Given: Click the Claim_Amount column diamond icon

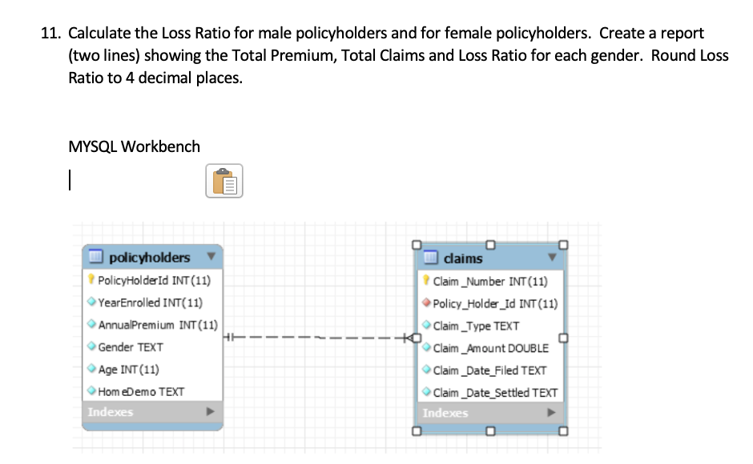Looking at the screenshot, I should click(426, 347).
